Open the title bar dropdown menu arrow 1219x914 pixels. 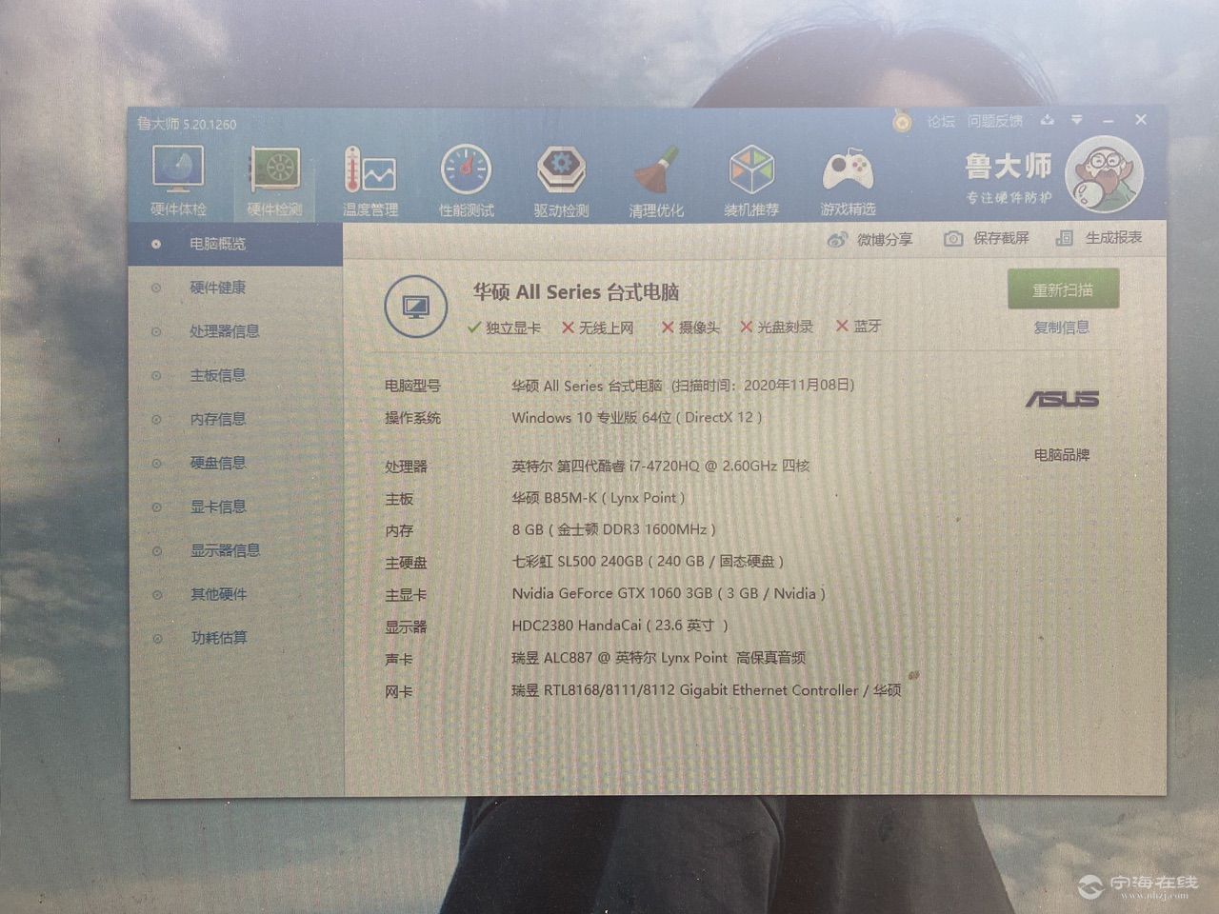(1077, 120)
